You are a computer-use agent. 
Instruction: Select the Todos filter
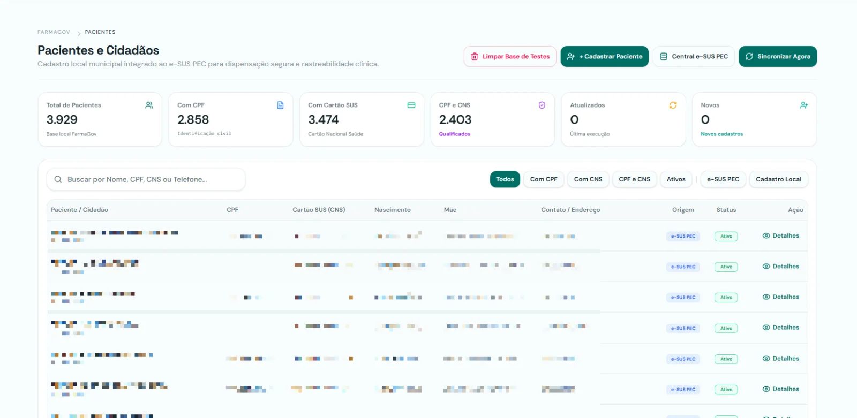pos(505,179)
